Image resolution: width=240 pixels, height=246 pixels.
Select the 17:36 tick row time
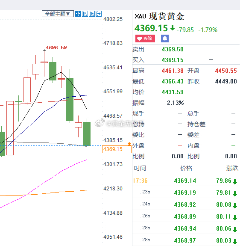pos(140,181)
